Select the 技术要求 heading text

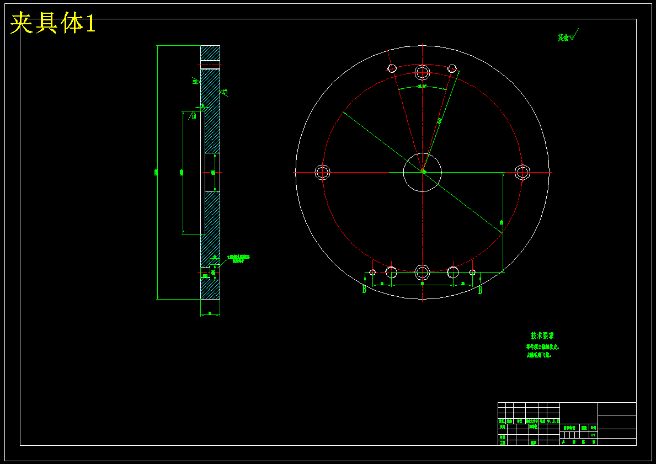coord(542,335)
